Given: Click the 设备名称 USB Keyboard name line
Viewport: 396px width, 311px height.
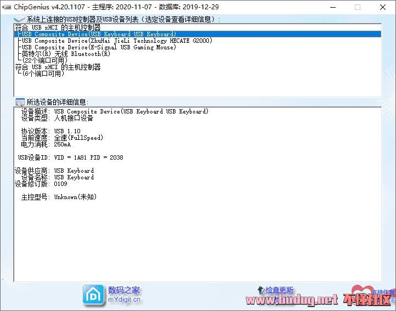Looking at the screenshot, I should coord(58,177).
